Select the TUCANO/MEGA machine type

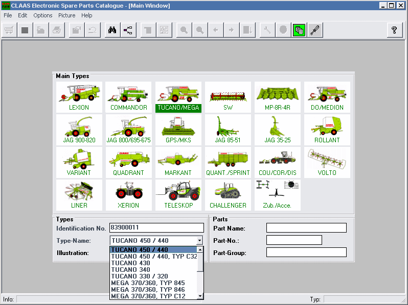tap(178, 97)
